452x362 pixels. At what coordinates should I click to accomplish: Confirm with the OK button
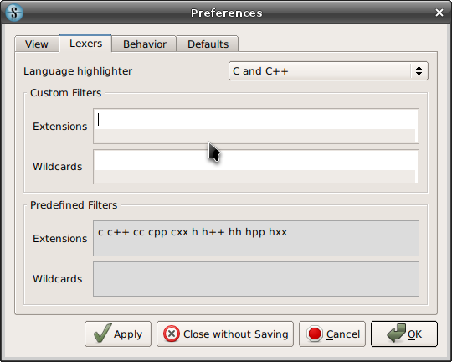pos(404,334)
